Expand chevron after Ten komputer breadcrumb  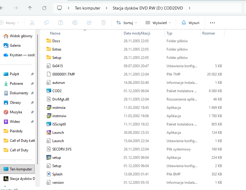(106, 8)
